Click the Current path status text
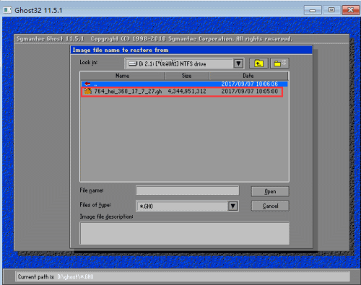The height and width of the screenshot is (285, 361). click(x=56, y=277)
